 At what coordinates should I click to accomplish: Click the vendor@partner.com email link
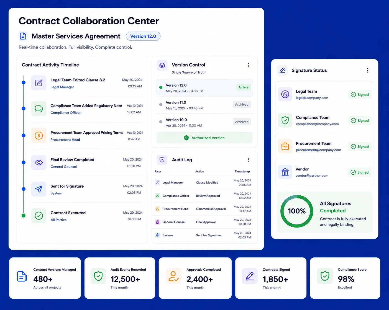(x=312, y=175)
